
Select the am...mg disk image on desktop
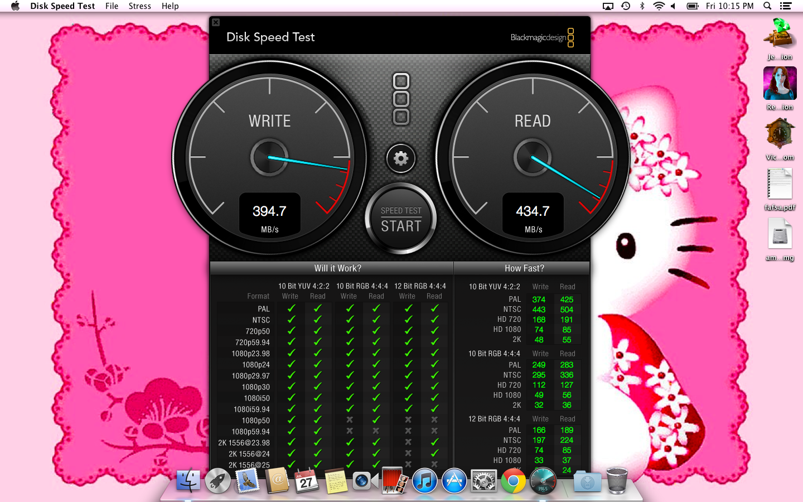780,239
